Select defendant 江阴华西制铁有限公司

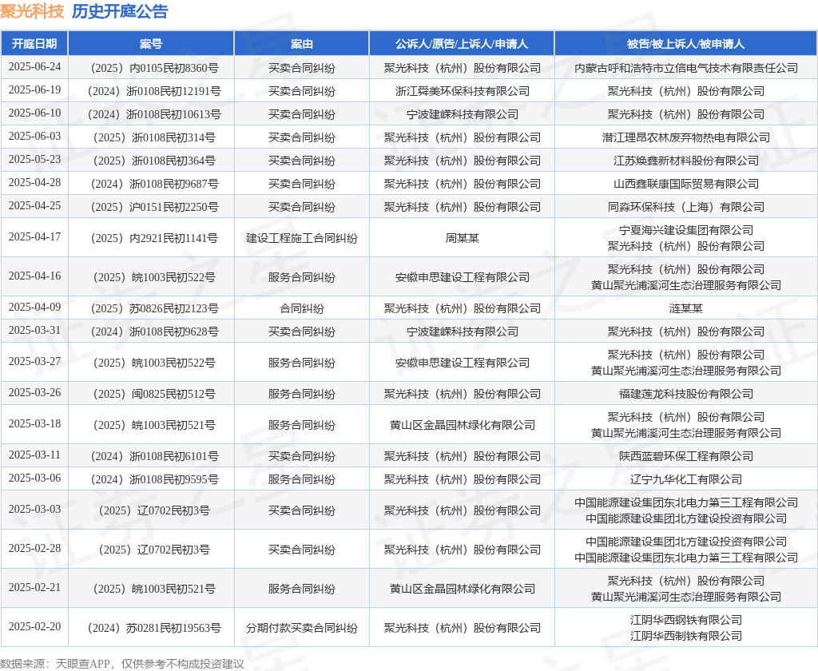point(686,636)
